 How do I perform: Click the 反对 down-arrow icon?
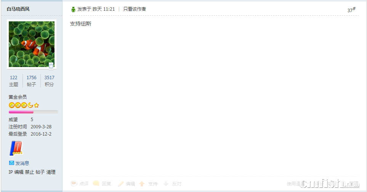coord(166,184)
